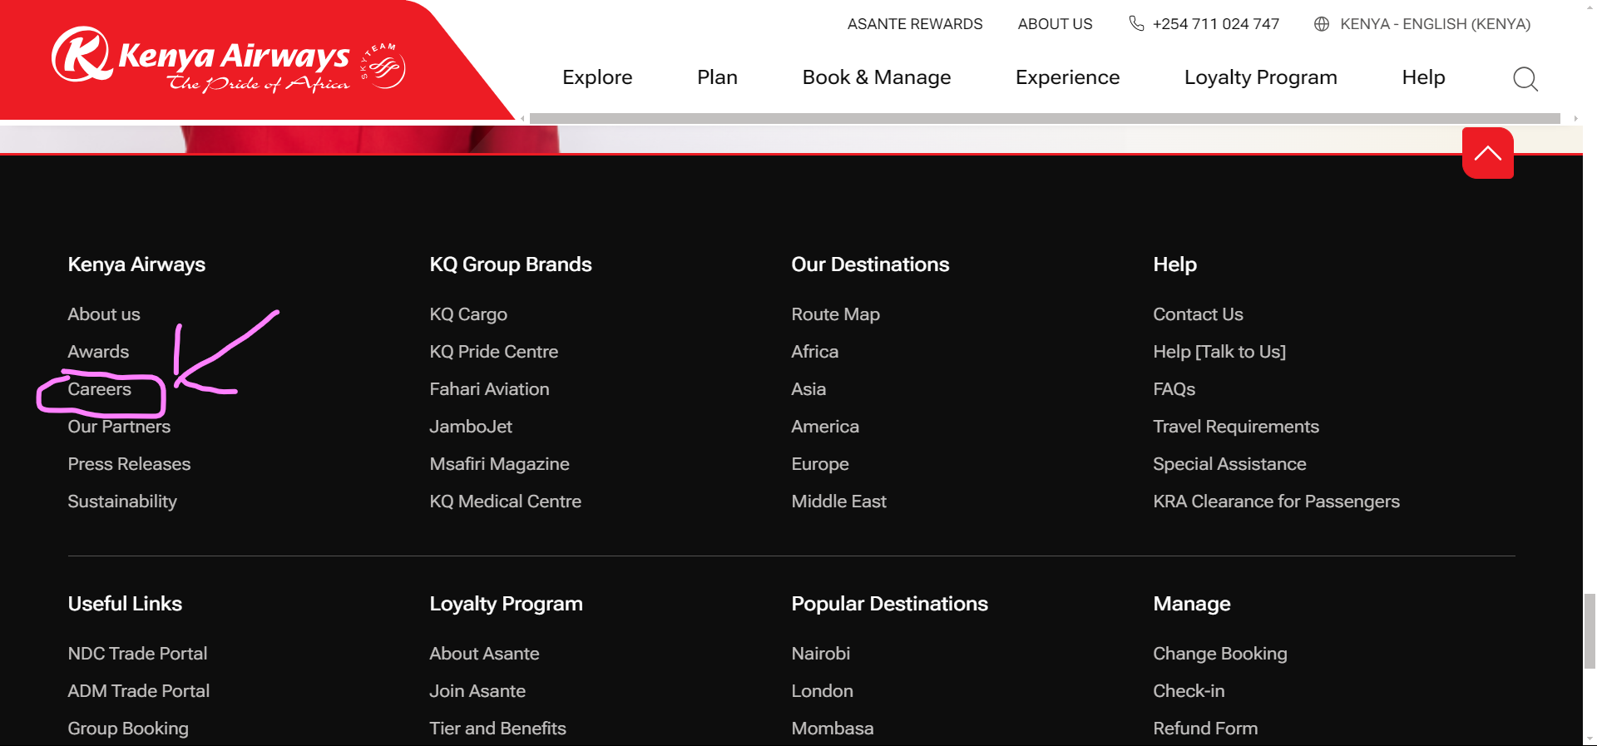Image resolution: width=1597 pixels, height=746 pixels.
Task: Select Africa destinations
Action: pos(814,352)
